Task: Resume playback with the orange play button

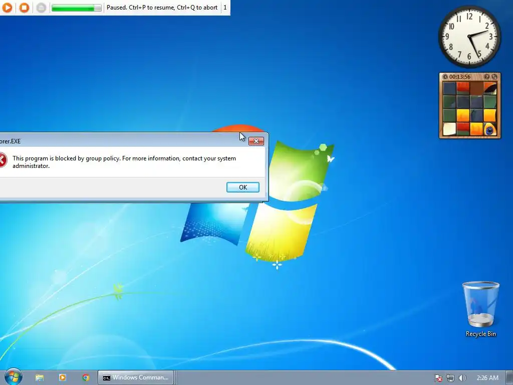Action: [x=7, y=7]
